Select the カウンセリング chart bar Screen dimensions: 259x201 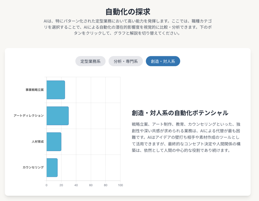pyautogui.click(x=52, y=168)
